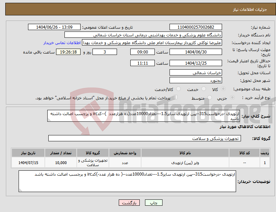Click the واحد شمارش column header

(125, 153)
